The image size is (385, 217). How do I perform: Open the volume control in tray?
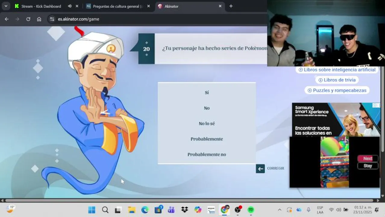pyautogui.click(x=338, y=210)
